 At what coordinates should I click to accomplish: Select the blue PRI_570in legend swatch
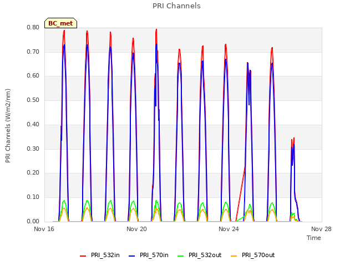tap(132, 256)
